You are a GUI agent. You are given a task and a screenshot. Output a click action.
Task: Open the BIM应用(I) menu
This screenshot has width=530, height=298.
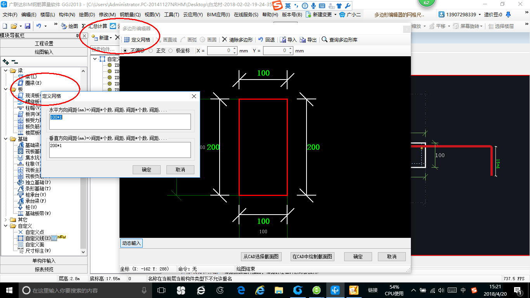tap(218, 15)
